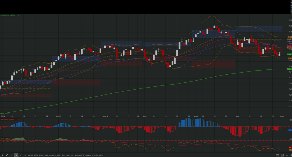Click the Μαρ 4 date axis label
Screen dimensions: 292x157
105,116
